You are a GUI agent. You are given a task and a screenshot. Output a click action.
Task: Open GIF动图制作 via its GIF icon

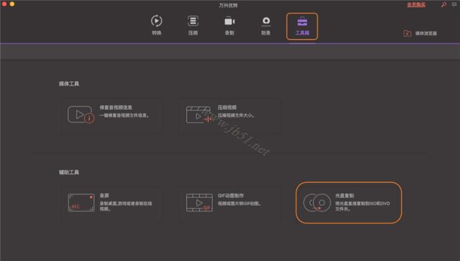(x=199, y=202)
